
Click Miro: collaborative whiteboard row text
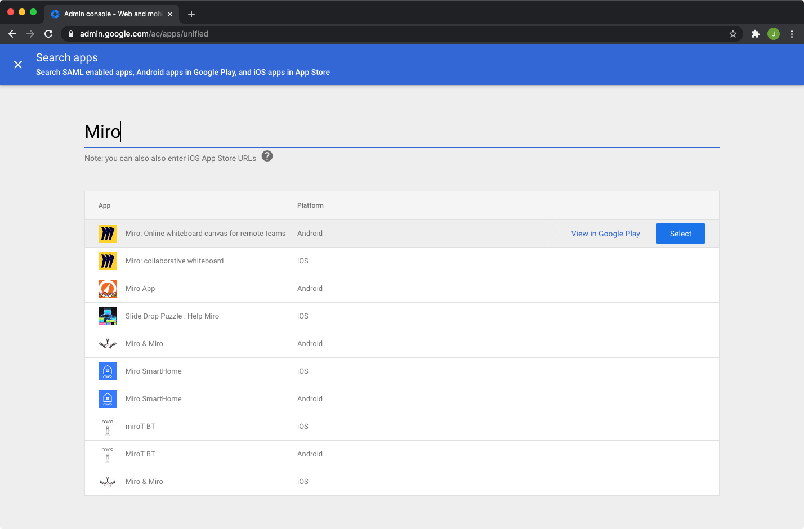(x=175, y=261)
